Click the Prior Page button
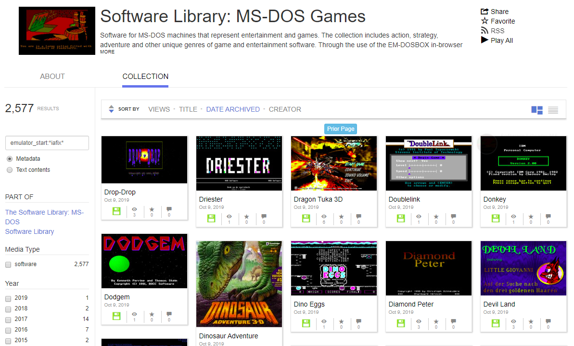The width and height of the screenshot is (574, 346). click(x=341, y=129)
